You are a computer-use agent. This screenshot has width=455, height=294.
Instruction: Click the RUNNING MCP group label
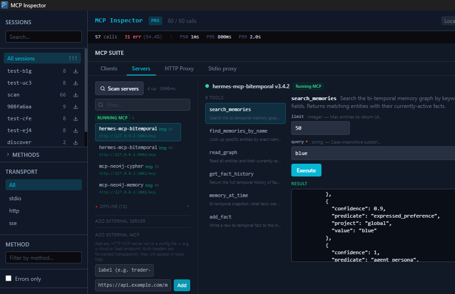[112, 118]
